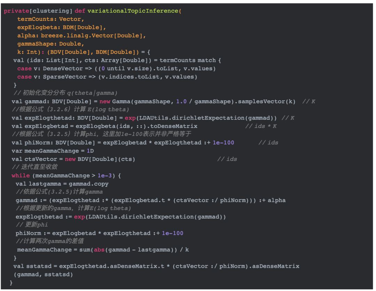The width and height of the screenshot is (376, 291).
Task: Click the '// 更新phi' comment
Action: 32,225
